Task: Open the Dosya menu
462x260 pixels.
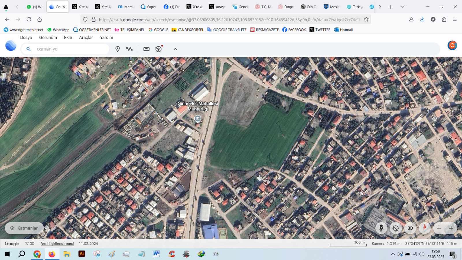Action: [26, 38]
